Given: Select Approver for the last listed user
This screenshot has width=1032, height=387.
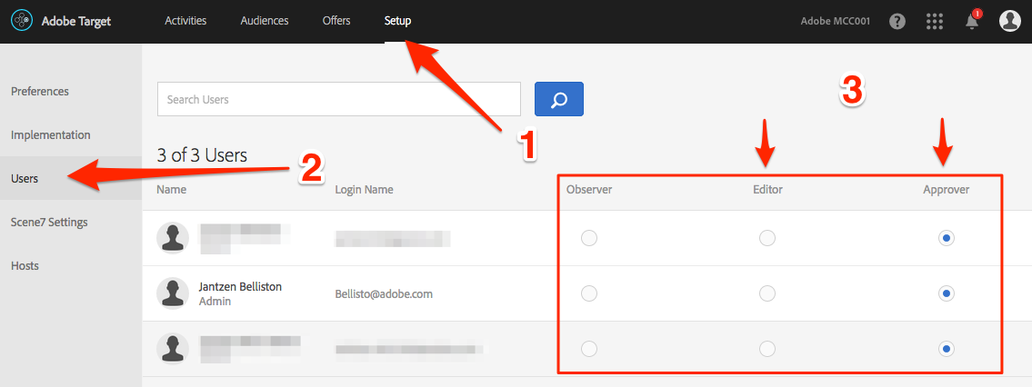Looking at the screenshot, I should [946, 348].
